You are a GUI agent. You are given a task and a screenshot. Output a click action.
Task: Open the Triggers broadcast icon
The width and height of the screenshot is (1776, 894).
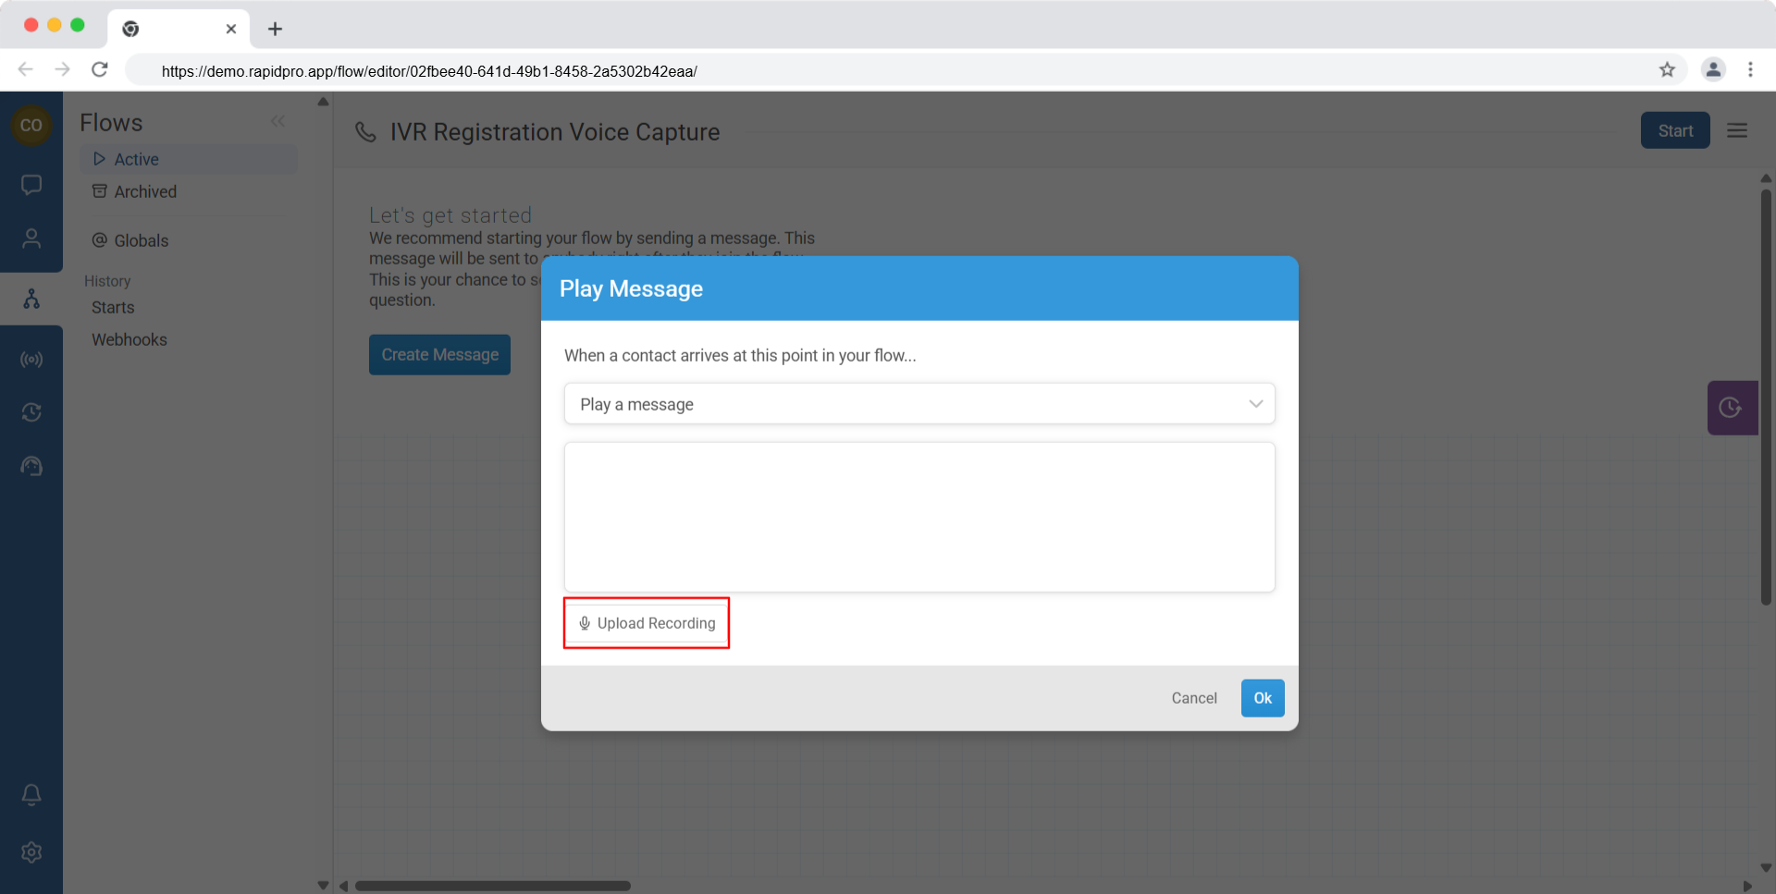point(31,360)
